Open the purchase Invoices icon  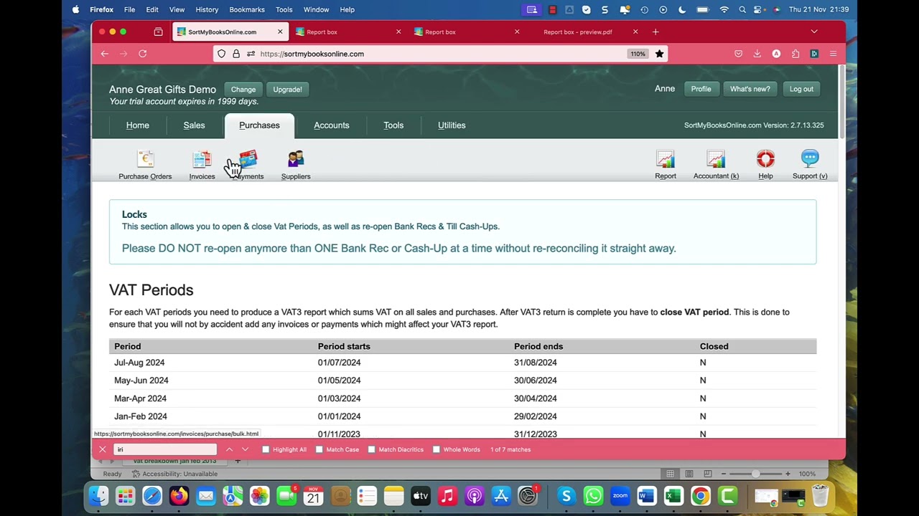pyautogui.click(x=202, y=165)
